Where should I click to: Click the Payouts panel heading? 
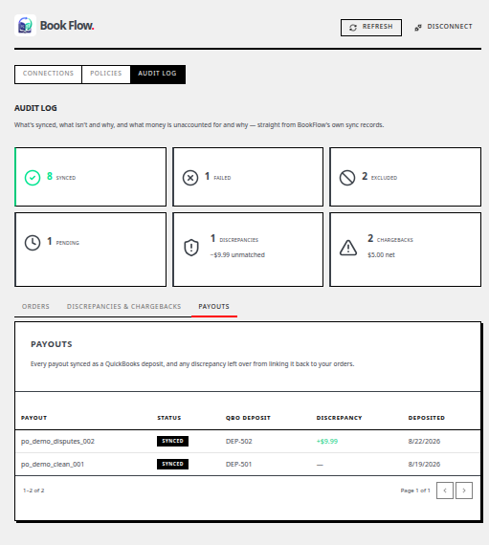(52, 344)
